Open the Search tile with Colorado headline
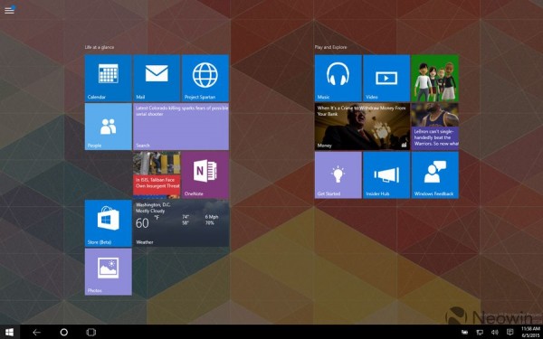Viewport: 543px width, 339px height. click(181, 127)
